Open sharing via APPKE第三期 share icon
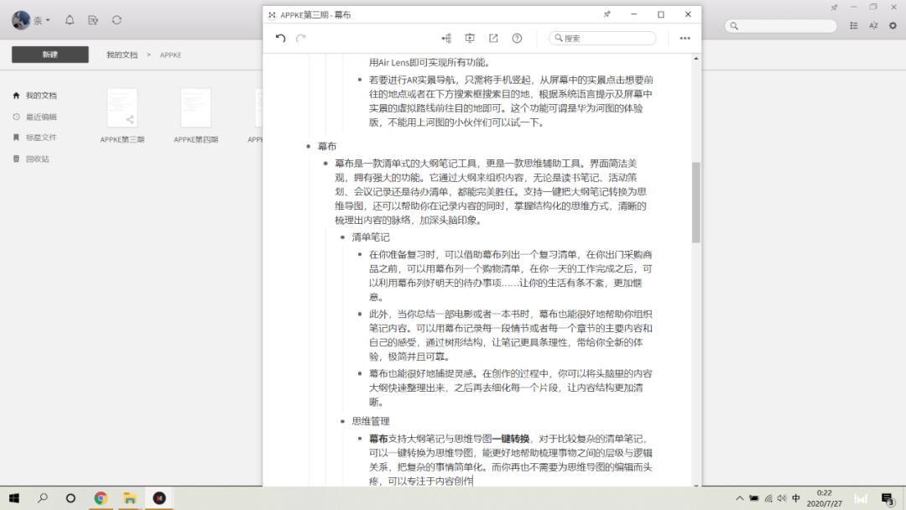 [x=130, y=120]
